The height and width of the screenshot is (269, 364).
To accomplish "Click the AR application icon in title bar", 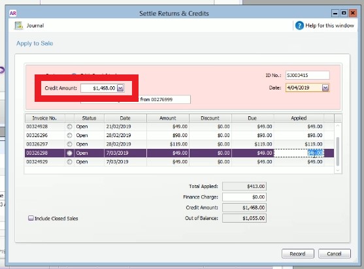I will (x=13, y=13).
